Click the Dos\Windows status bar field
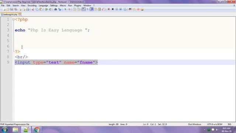The height and width of the screenshot is (133, 236). [195, 124]
